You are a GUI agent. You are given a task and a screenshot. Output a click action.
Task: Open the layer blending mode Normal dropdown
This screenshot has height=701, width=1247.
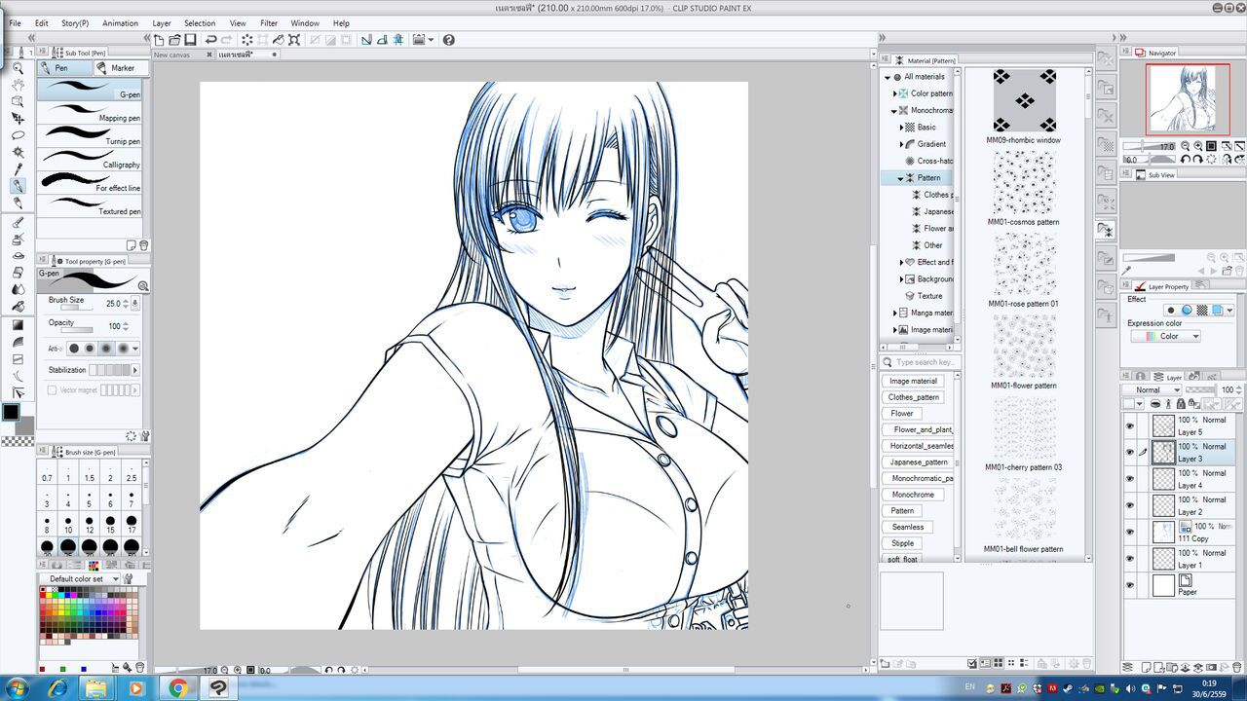coord(1152,389)
